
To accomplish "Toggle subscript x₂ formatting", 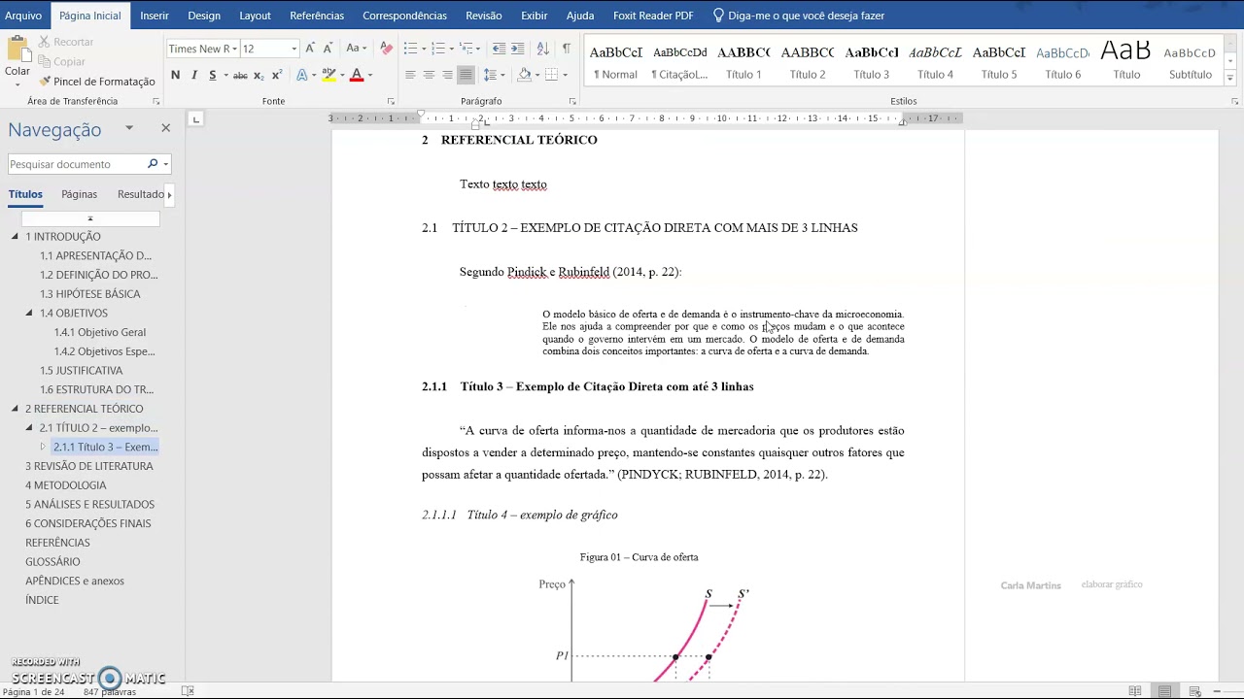I will point(259,75).
